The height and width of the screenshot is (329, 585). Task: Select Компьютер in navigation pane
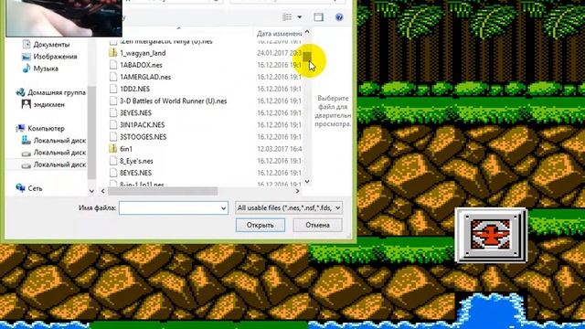tap(47, 128)
